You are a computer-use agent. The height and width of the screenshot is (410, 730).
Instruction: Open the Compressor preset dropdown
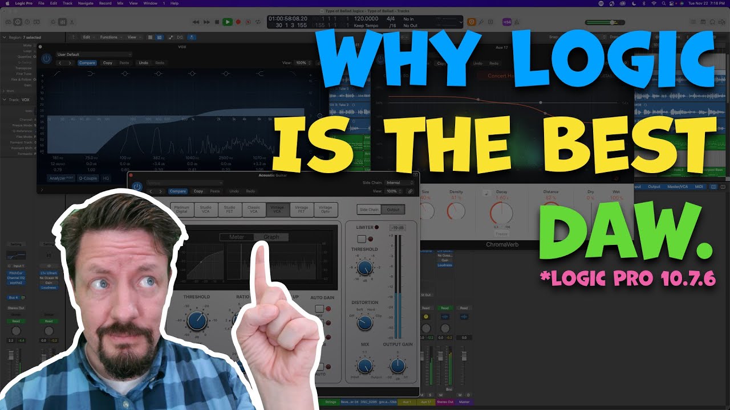pos(185,183)
